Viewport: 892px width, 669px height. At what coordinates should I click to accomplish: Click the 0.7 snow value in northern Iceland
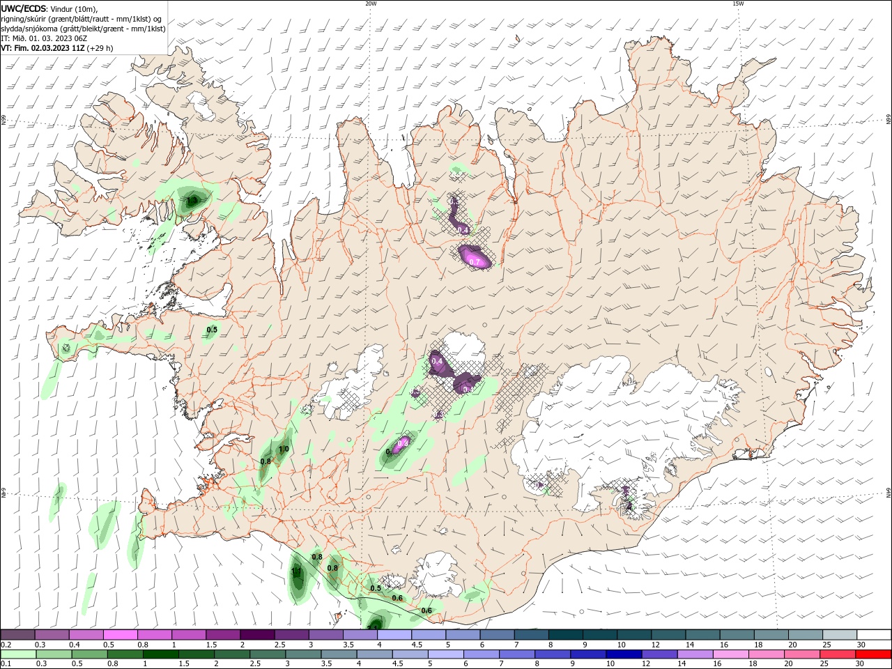coord(475,262)
